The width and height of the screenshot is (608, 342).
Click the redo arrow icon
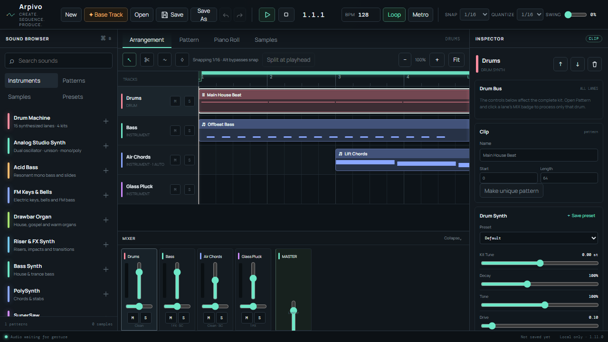[240, 15]
